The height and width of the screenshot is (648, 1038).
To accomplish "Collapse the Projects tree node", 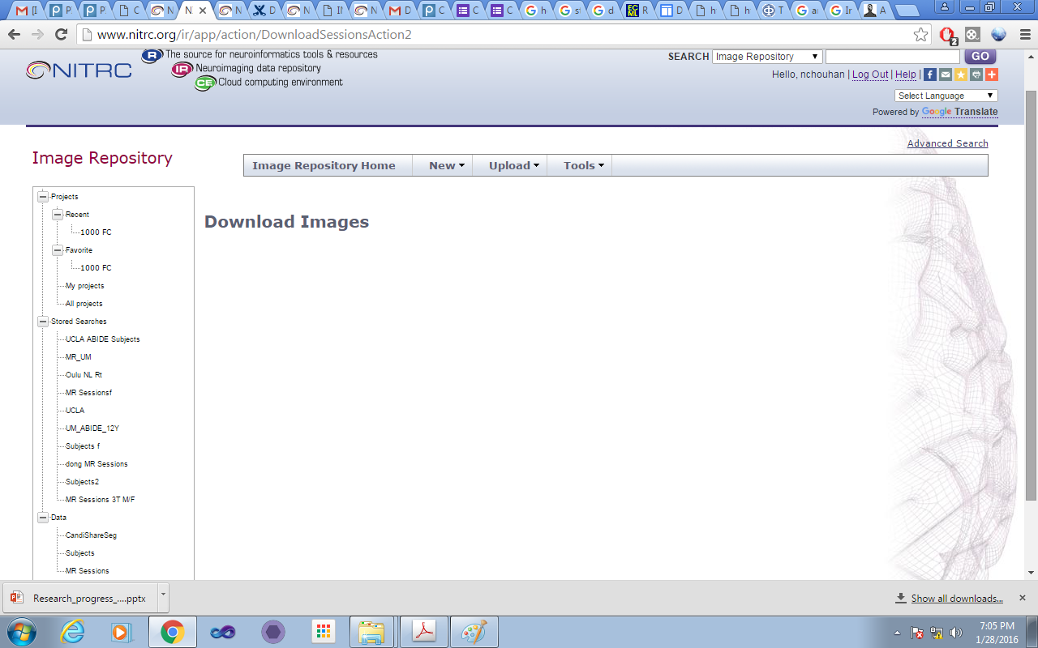I will pos(43,197).
